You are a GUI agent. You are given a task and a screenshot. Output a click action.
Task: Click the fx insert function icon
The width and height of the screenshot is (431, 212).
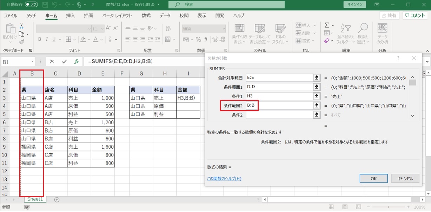pyautogui.click(x=76, y=61)
